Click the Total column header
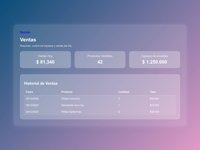 [x=153, y=92]
